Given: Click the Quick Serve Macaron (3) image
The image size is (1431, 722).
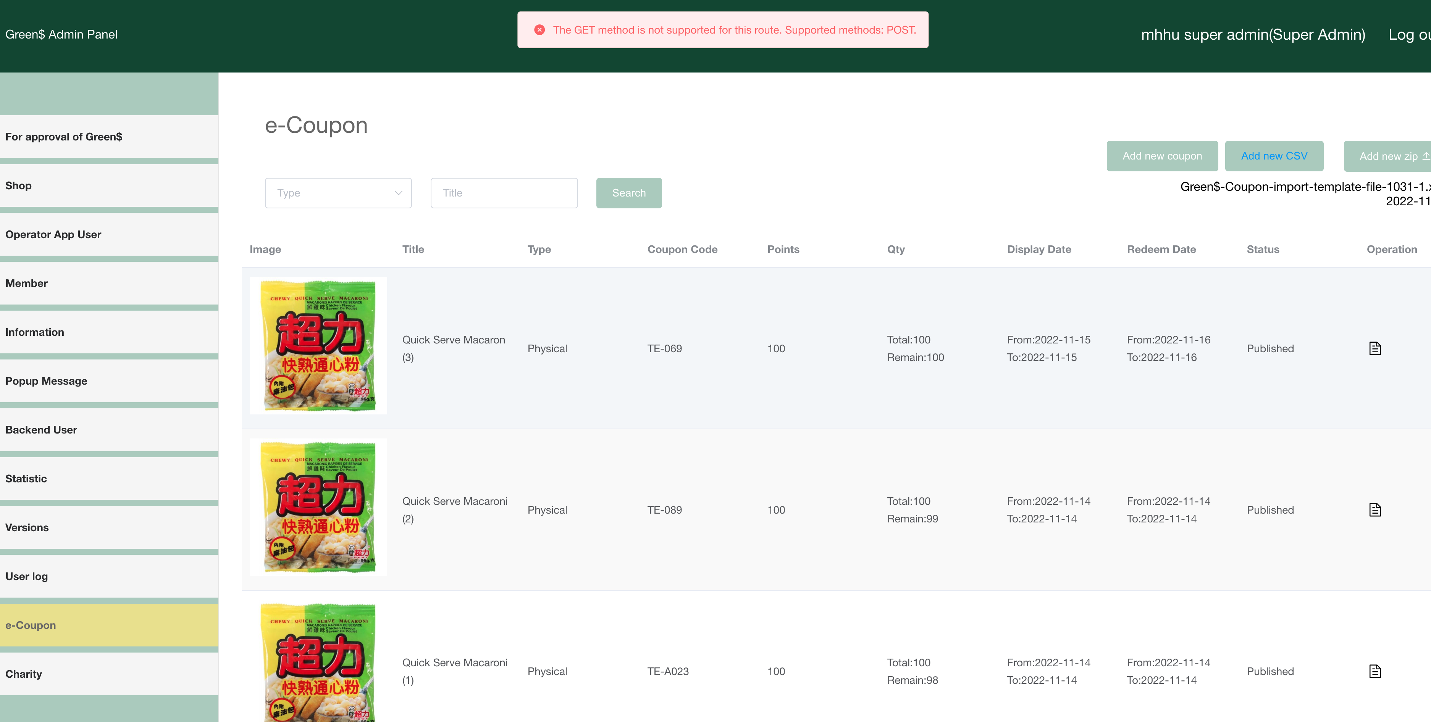Looking at the screenshot, I should pos(318,345).
